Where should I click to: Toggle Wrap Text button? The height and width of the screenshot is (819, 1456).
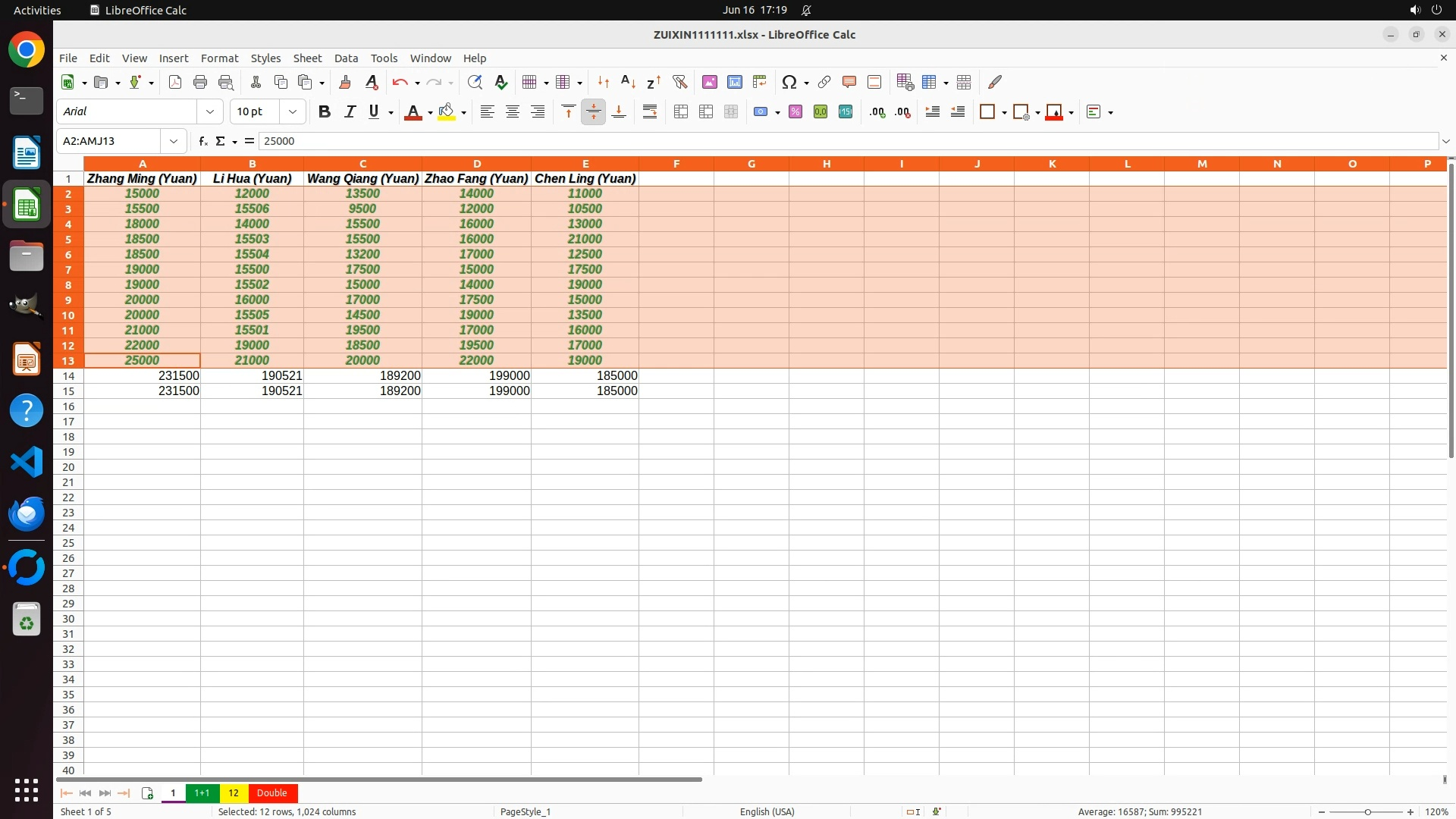pos(650,112)
